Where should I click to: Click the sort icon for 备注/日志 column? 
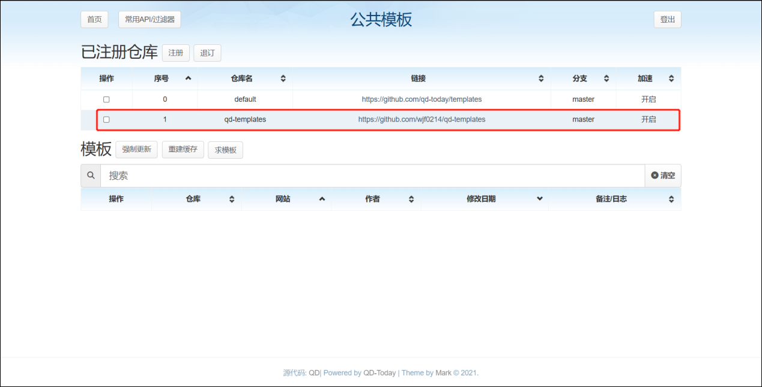pos(671,199)
